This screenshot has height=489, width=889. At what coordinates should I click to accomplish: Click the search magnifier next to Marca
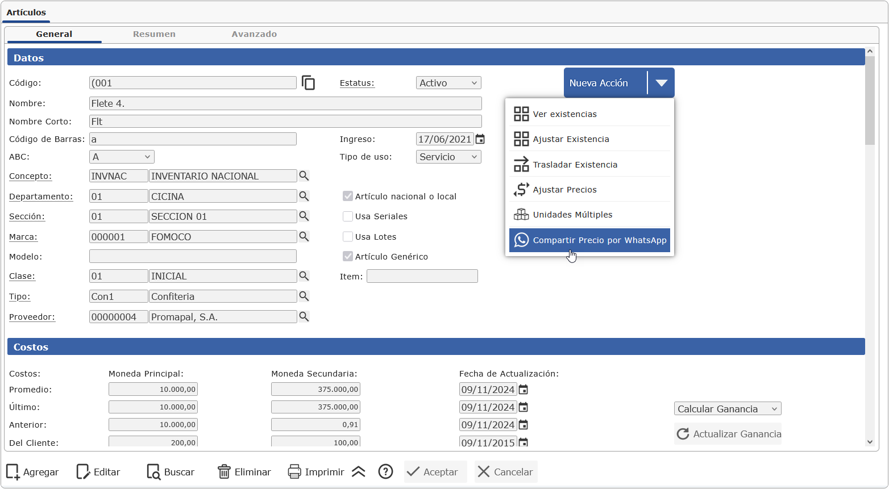304,237
